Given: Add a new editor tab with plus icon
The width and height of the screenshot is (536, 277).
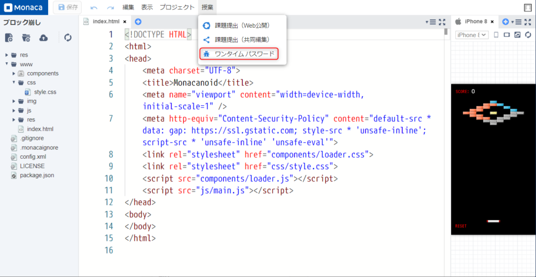Looking at the screenshot, I should pos(138,21).
